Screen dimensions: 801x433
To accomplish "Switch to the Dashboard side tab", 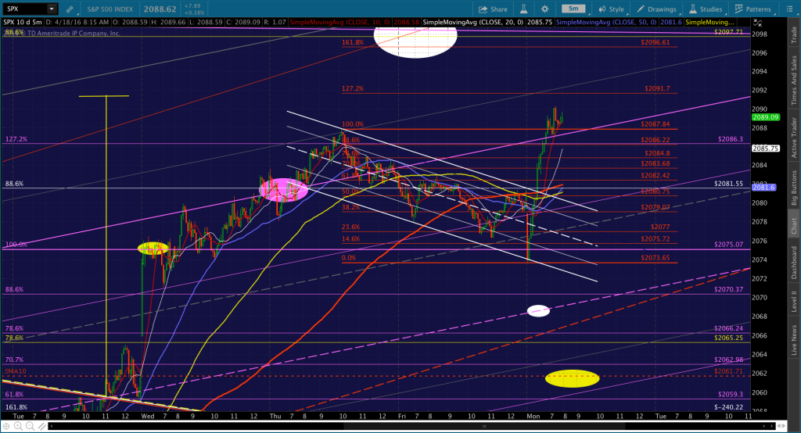I will click(x=794, y=263).
